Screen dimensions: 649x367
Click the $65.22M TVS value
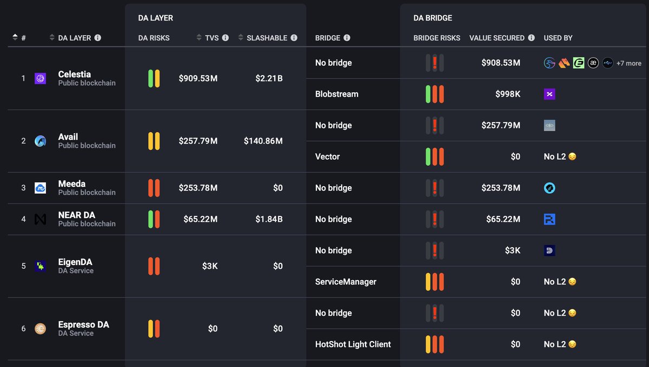click(201, 219)
